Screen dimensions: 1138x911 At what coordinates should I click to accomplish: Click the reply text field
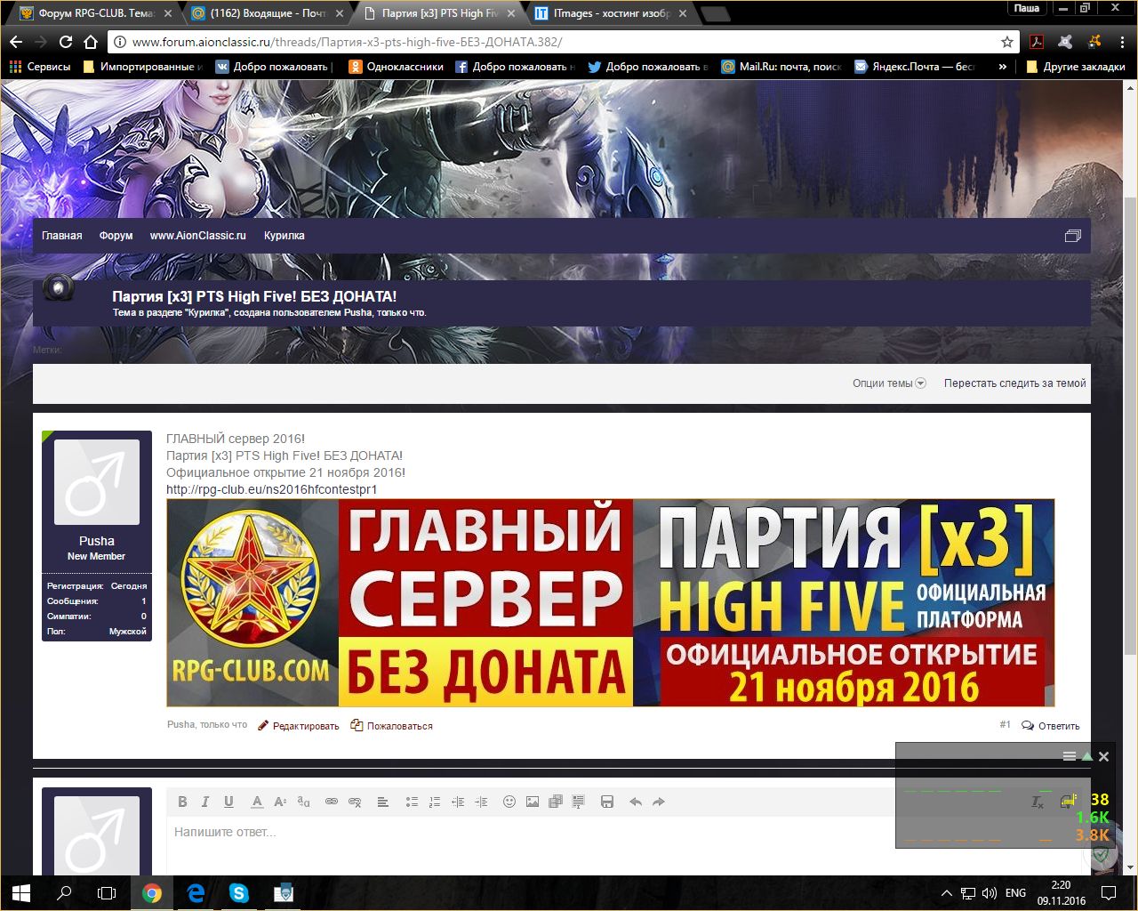coord(622,845)
